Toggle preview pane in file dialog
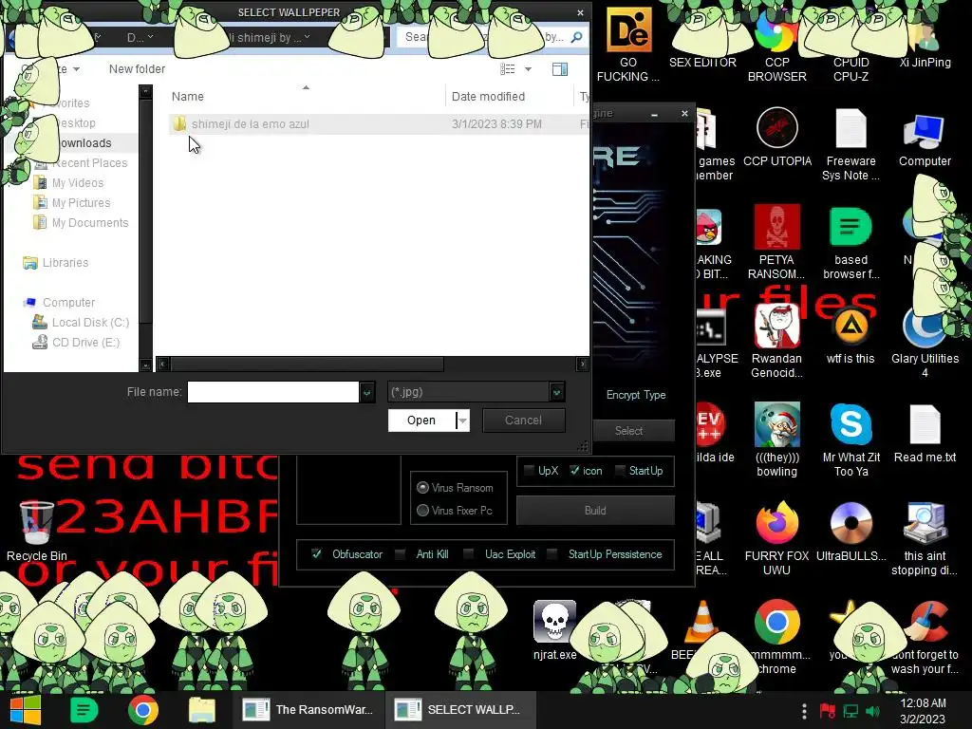The image size is (972, 729). [560, 68]
